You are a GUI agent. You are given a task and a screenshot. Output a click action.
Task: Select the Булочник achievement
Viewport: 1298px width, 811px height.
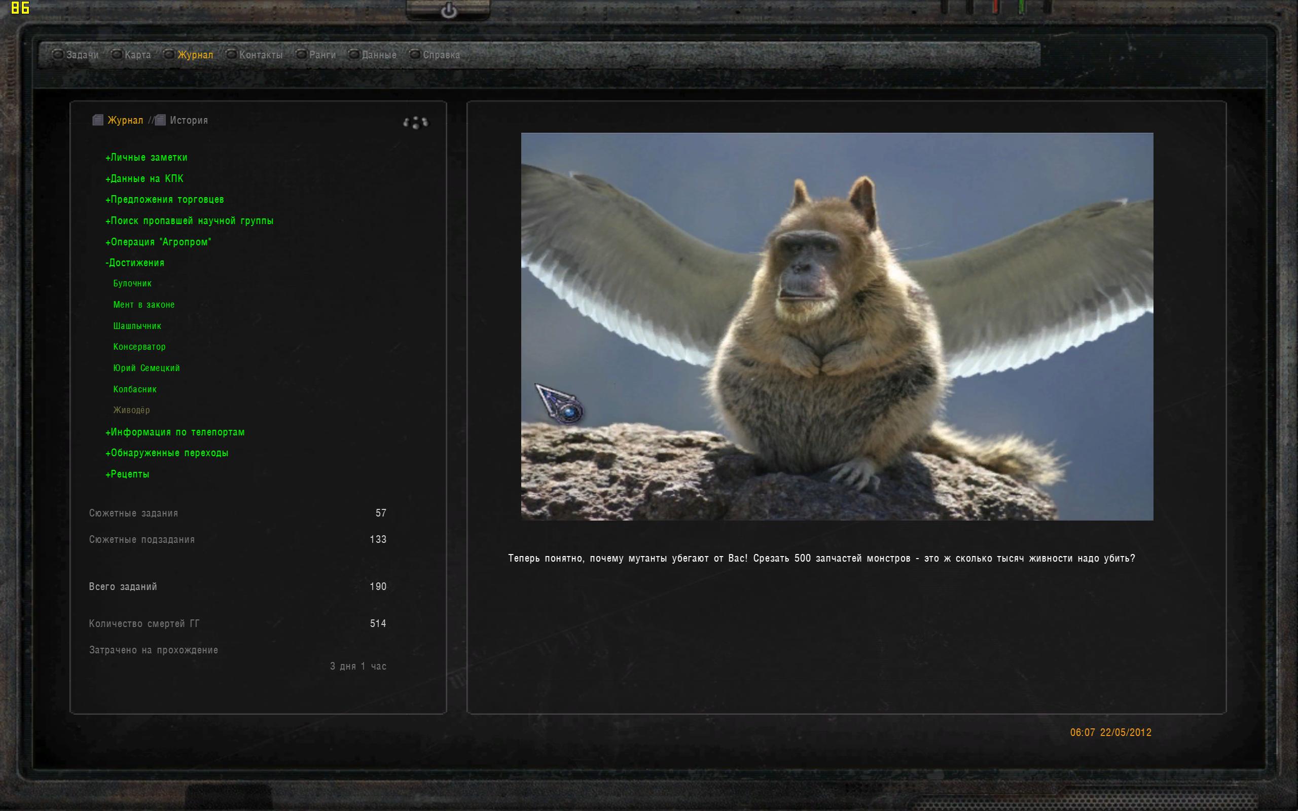(132, 283)
